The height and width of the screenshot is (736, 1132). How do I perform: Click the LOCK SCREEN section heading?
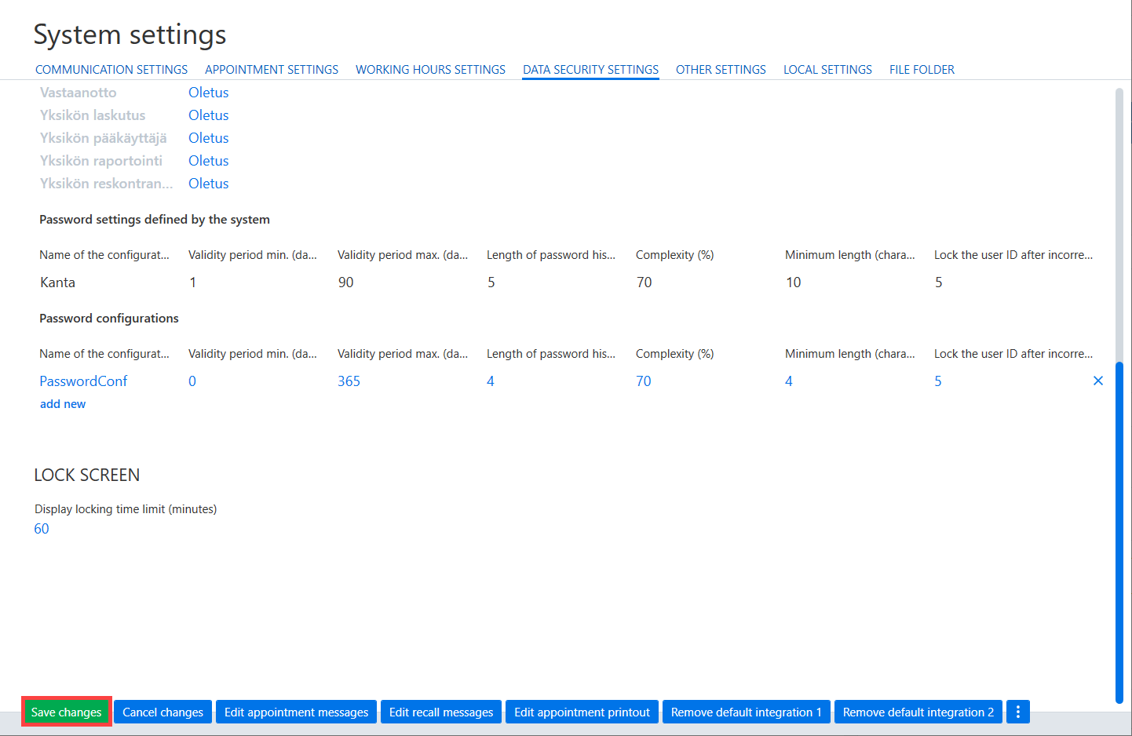(x=87, y=475)
